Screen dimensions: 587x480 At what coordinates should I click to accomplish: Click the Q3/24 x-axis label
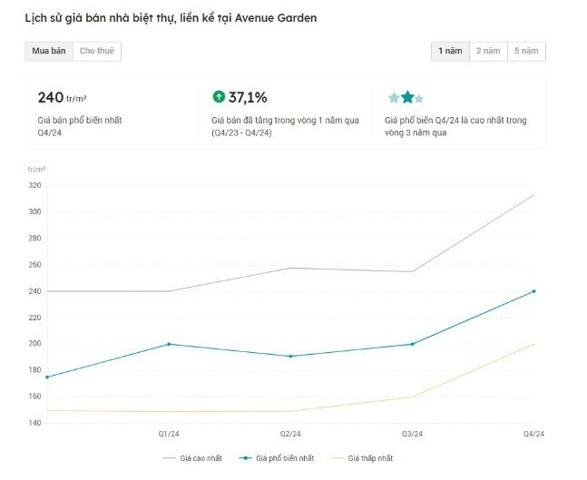point(412,433)
